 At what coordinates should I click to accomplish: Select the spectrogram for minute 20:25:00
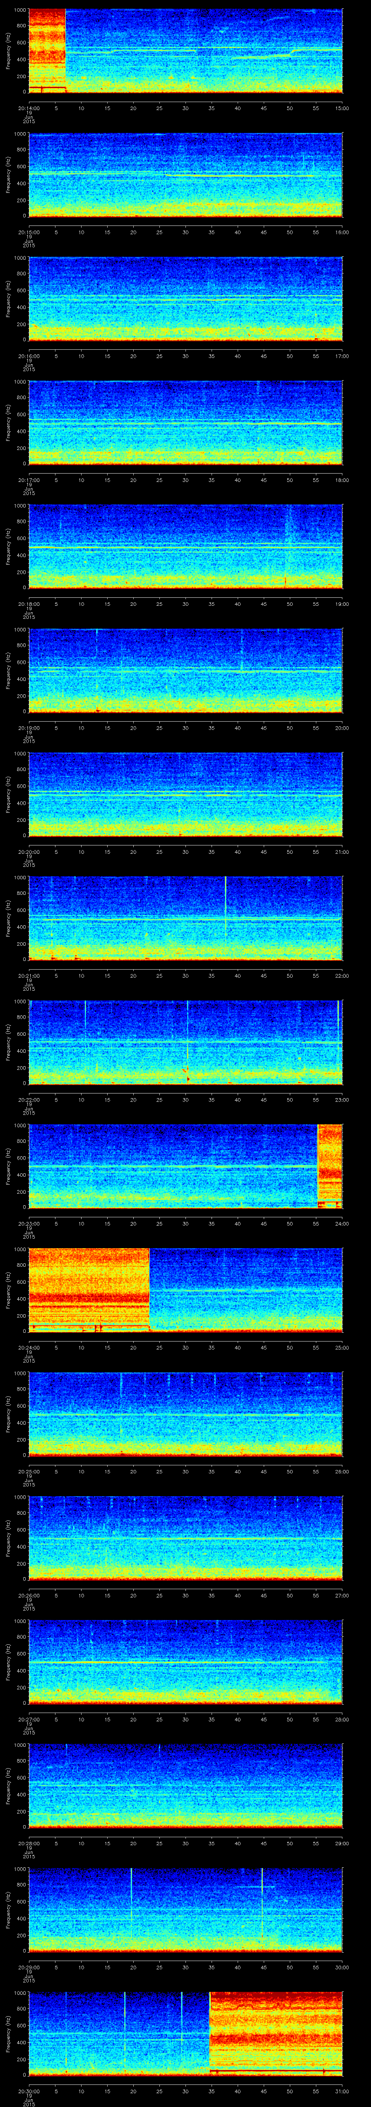coord(185,1413)
